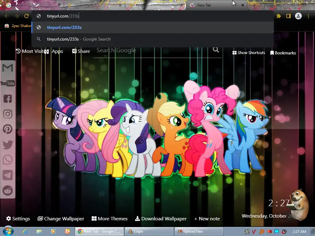
Task: Open the Twitter sidebar shortcut
Action: point(8,145)
